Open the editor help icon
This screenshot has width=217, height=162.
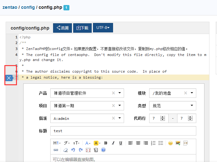(103, 150)
